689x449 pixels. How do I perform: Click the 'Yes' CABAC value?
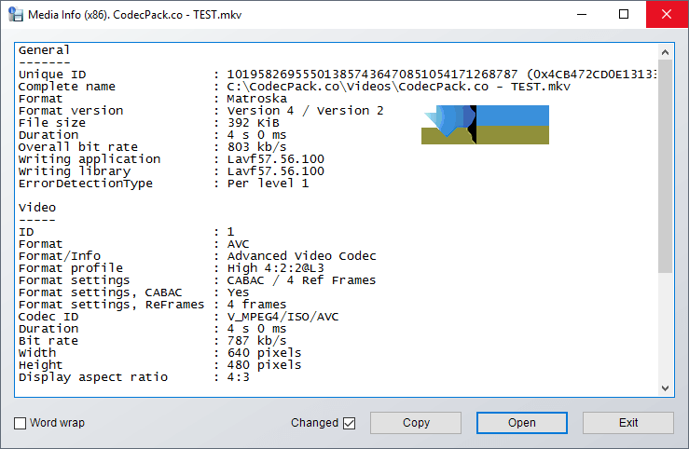[x=238, y=293]
